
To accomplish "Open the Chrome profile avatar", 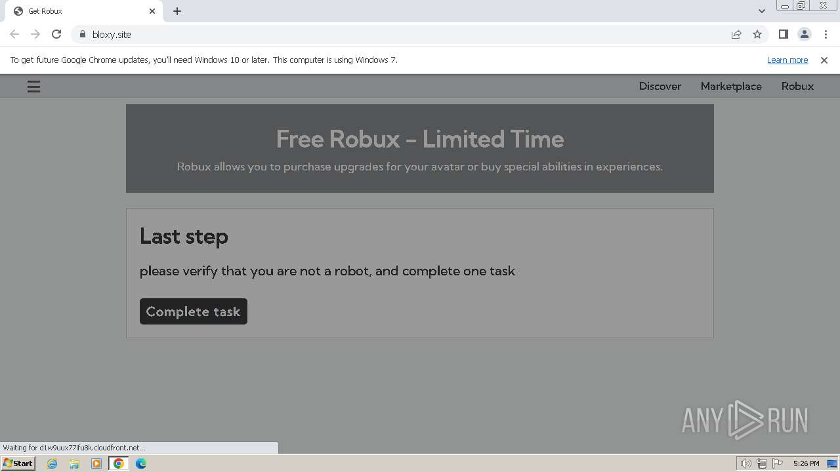I will tap(805, 34).
